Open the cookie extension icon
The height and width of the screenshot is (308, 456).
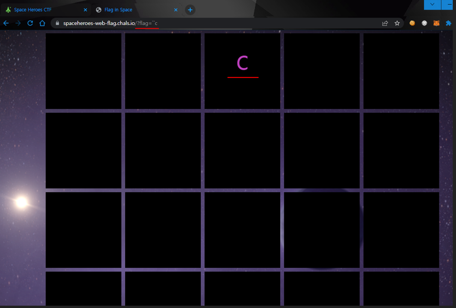[x=412, y=23]
